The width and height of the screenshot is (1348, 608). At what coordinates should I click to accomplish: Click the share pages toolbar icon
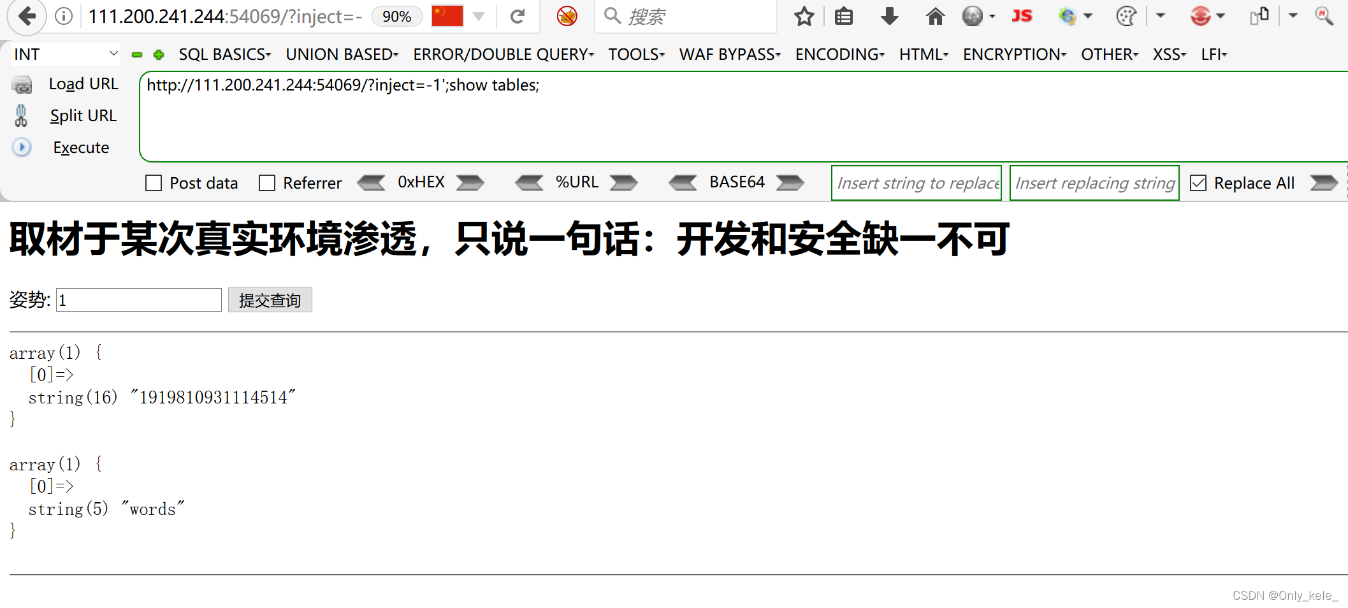pos(1259,16)
